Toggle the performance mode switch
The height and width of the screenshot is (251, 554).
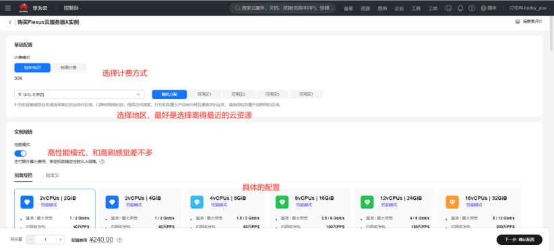pyautogui.click(x=20, y=153)
